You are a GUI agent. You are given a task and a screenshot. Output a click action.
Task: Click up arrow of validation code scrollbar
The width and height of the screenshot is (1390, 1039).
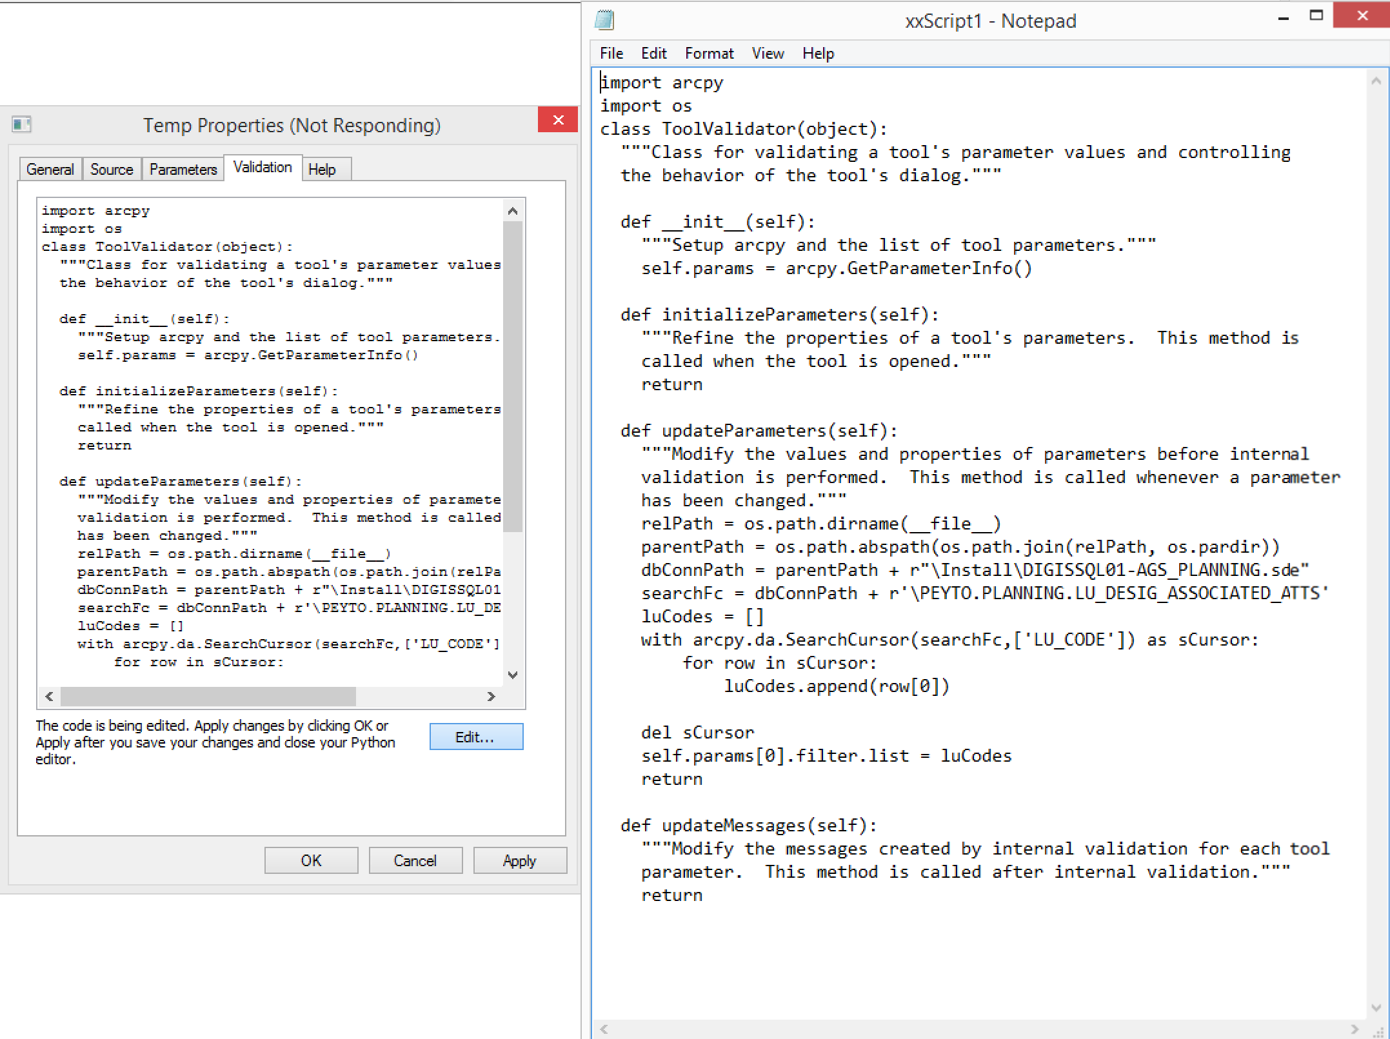[513, 211]
